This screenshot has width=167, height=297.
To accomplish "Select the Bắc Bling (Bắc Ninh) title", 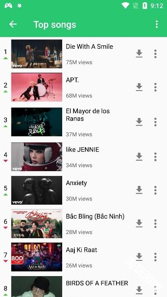I will 95,216.
